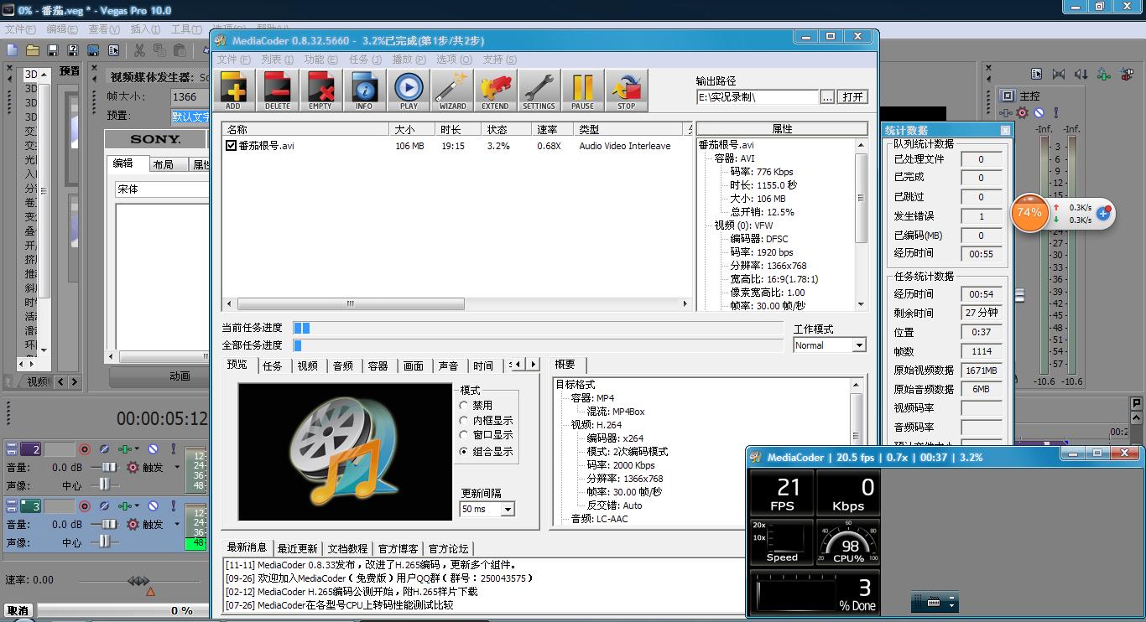Click the browse (...) button for output path
The width and height of the screenshot is (1146, 622).
coord(827,97)
